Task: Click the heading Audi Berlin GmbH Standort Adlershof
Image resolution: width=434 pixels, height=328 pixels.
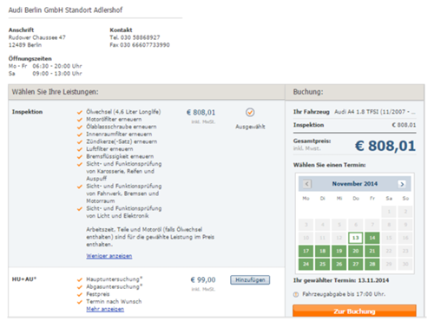Action: tap(65, 10)
